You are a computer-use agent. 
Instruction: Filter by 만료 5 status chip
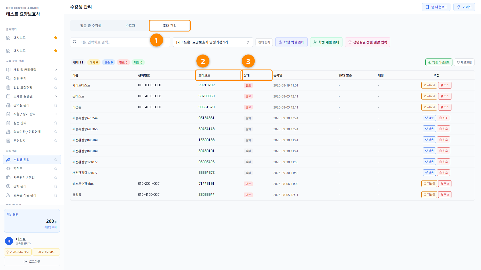[123, 62]
